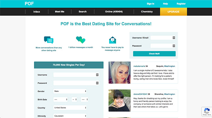Open the Help link

[165, 4]
